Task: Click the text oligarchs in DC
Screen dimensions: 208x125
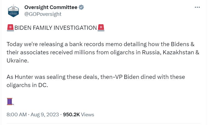Action: point(27,85)
